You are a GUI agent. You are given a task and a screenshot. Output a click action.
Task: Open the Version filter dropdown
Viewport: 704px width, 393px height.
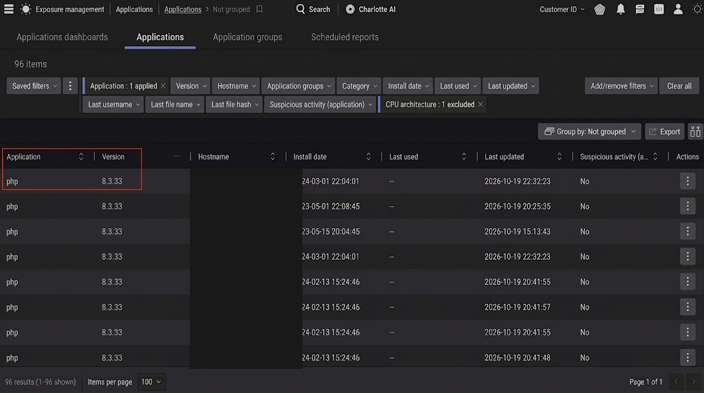pos(191,86)
